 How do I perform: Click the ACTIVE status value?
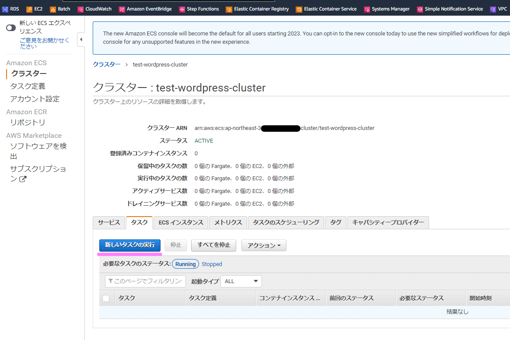point(204,141)
